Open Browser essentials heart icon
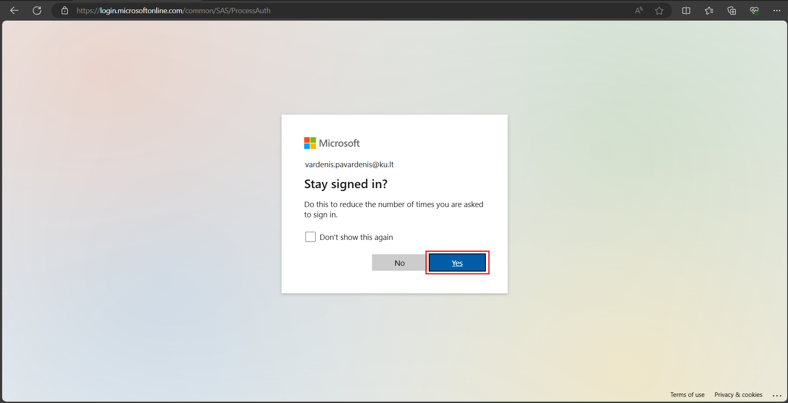This screenshot has height=403, width=788. click(x=754, y=11)
